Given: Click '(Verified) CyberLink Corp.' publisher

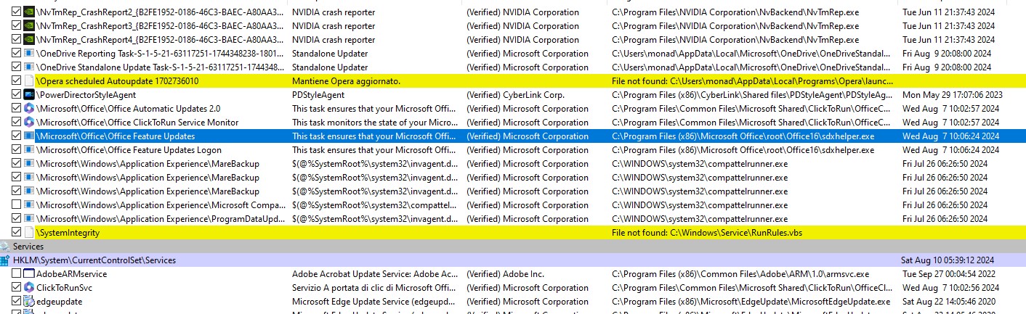Looking at the screenshot, I should click(x=517, y=95).
